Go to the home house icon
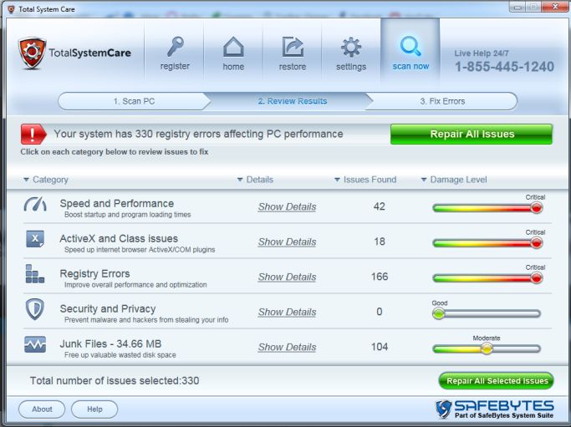The width and height of the screenshot is (571, 427). [x=233, y=47]
